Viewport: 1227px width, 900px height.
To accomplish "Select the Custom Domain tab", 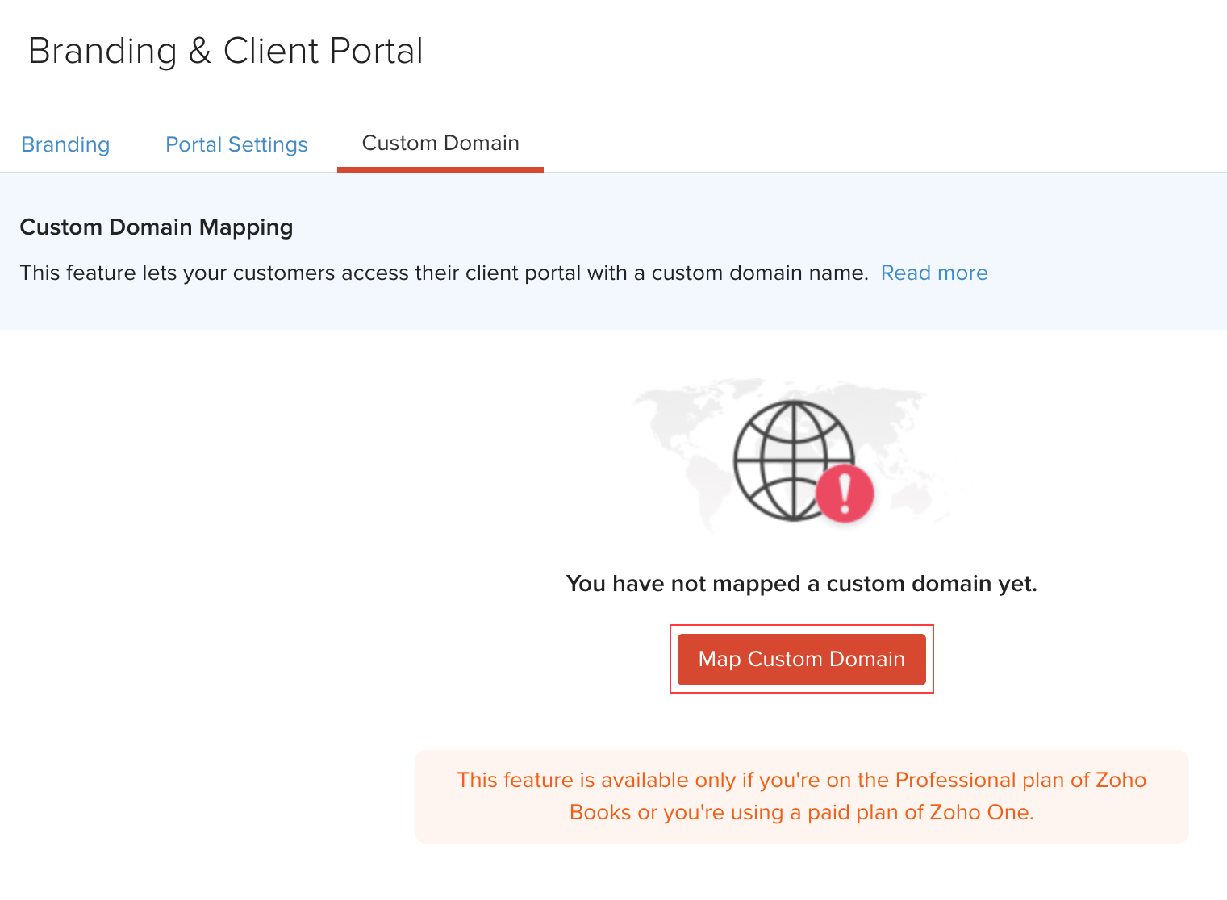I will point(440,144).
